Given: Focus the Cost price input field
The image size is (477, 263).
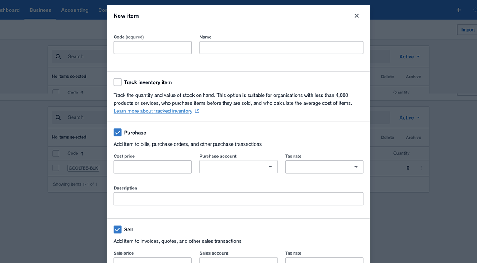Looking at the screenshot, I should (x=152, y=167).
